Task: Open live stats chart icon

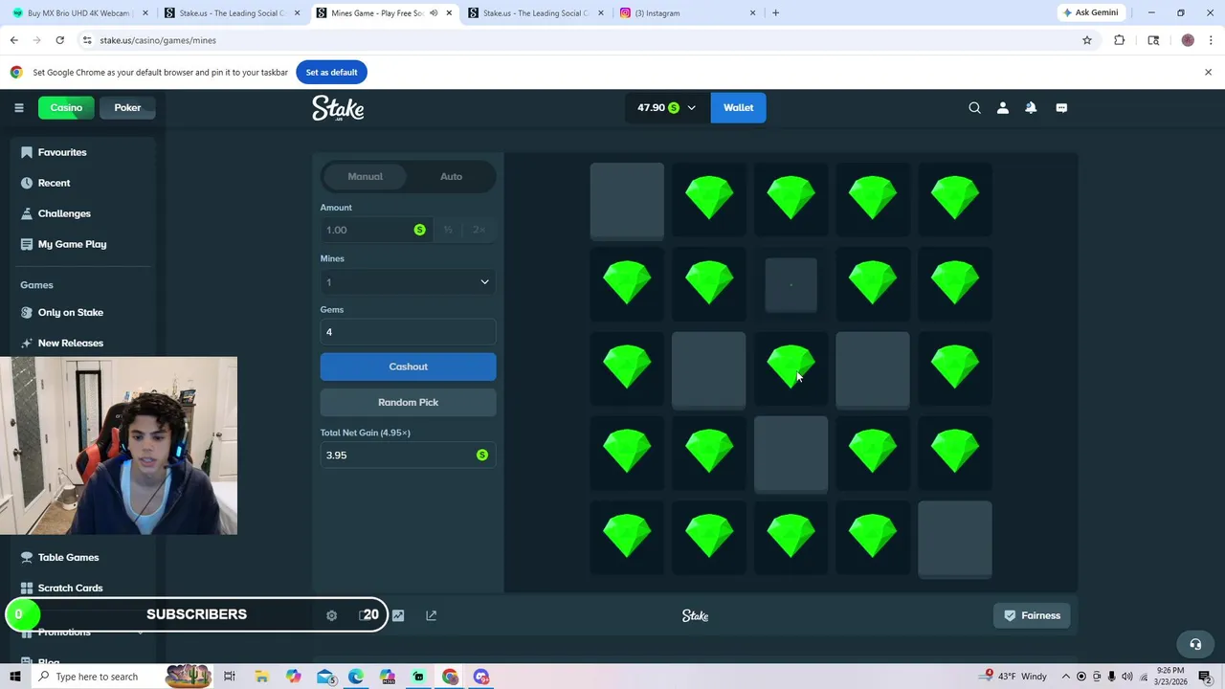Action: 398,615
